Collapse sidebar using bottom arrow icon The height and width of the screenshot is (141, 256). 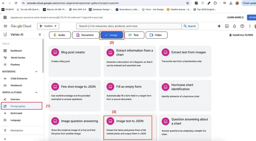tap(5, 139)
